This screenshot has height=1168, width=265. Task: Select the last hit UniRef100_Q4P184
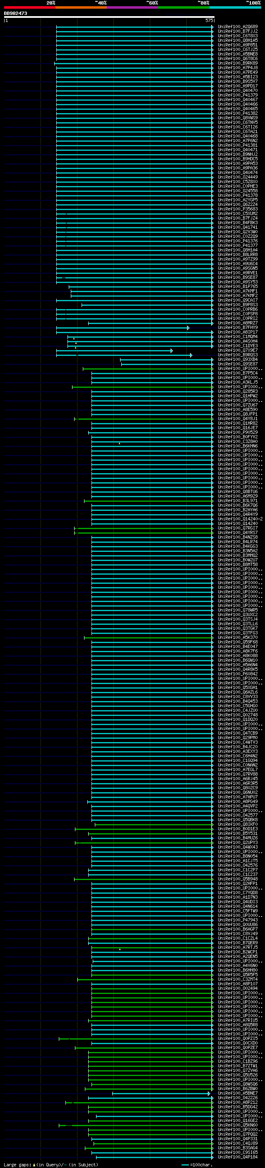click(238, 1157)
